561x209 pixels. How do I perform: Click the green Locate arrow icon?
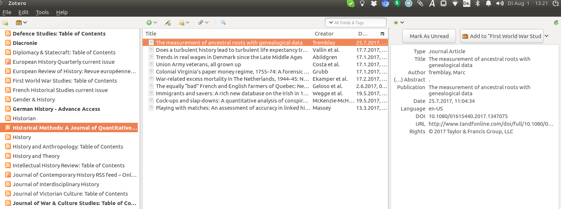tap(396, 23)
